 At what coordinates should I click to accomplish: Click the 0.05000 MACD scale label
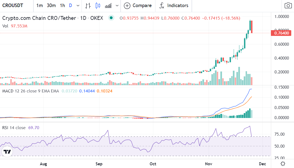coord(282,108)
